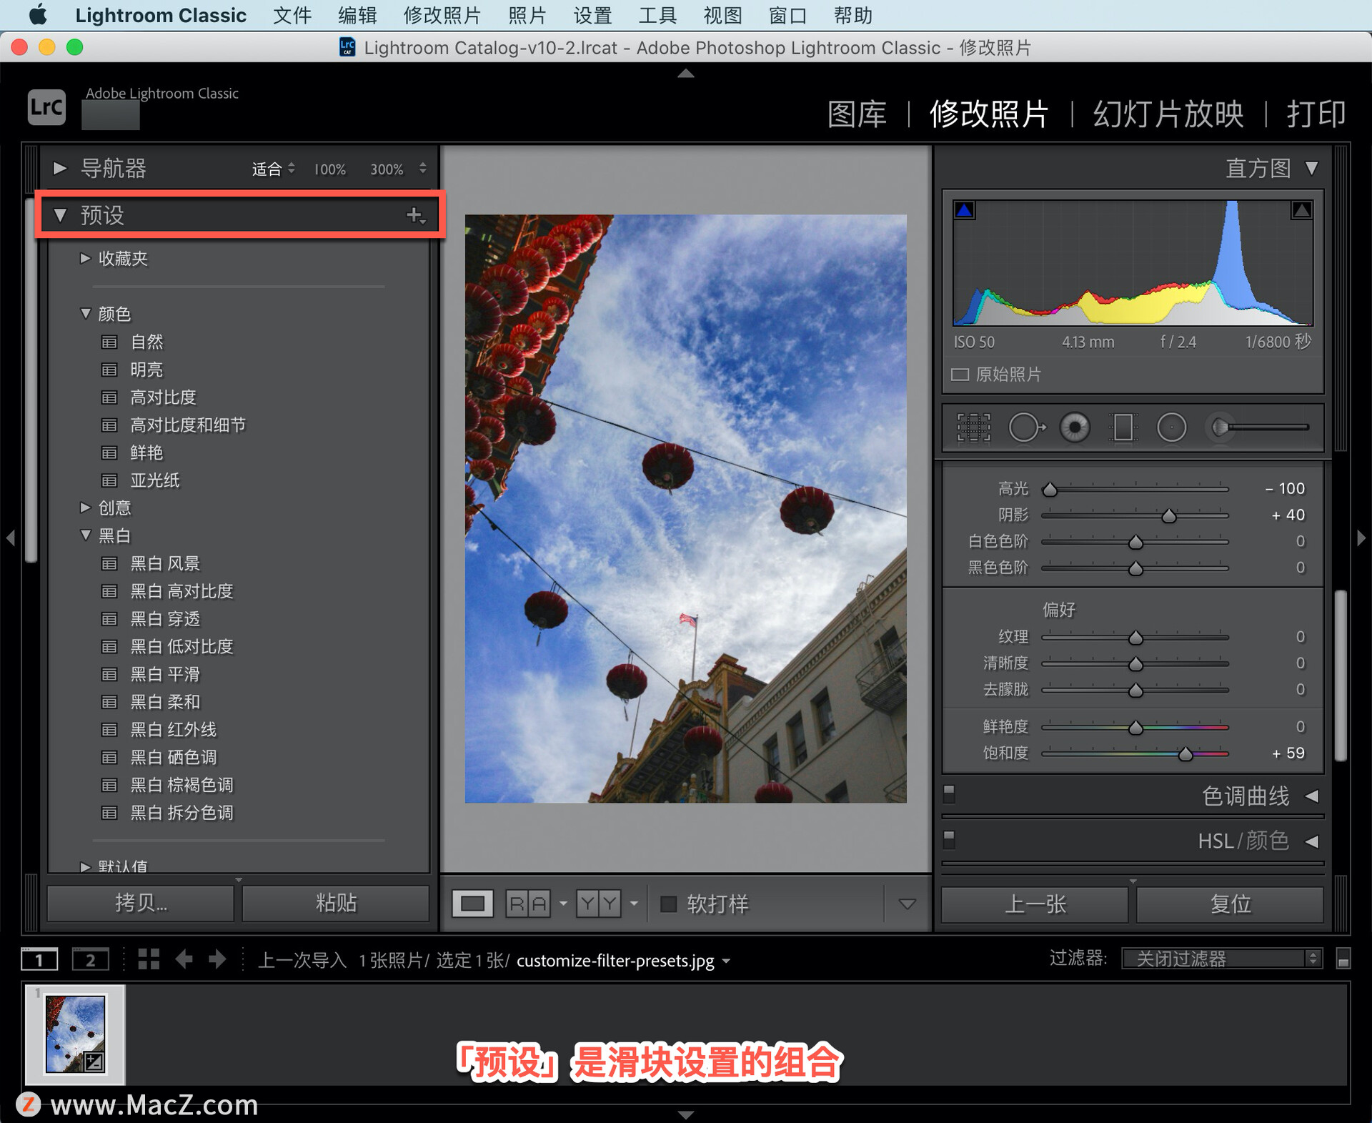Collapse the 预设 panel triangle
This screenshot has height=1123, width=1372.
(x=61, y=215)
